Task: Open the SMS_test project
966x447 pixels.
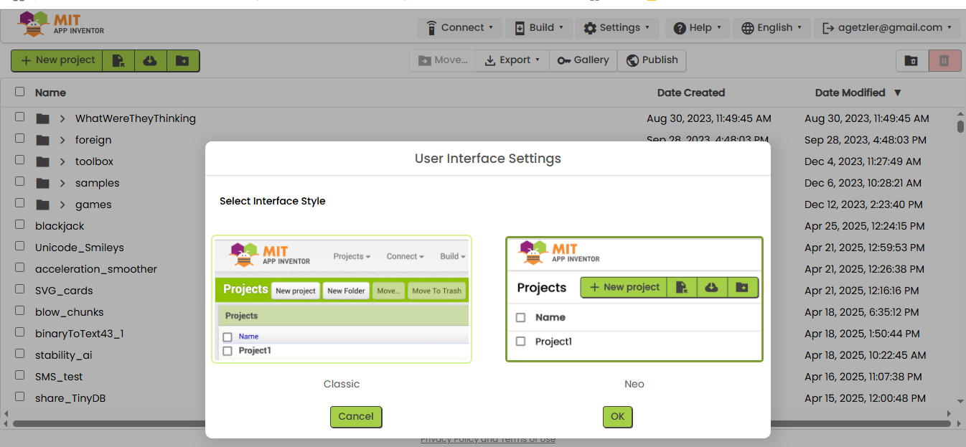Action: coord(59,377)
